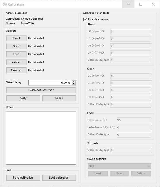Screen dimensions: 160x187
Task: Click the Short calibrate button
Action: coord(16,38)
